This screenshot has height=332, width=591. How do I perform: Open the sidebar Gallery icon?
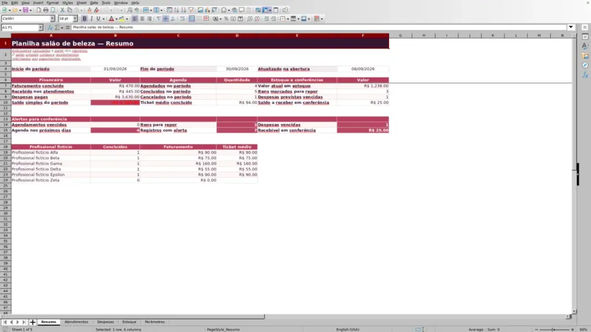pyautogui.click(x=585, y=56)
